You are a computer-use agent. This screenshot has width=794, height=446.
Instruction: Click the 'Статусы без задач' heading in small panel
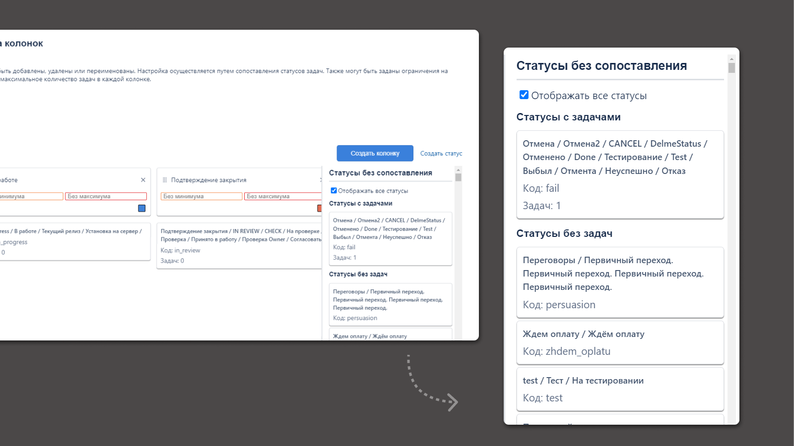[x=358, y=274]
